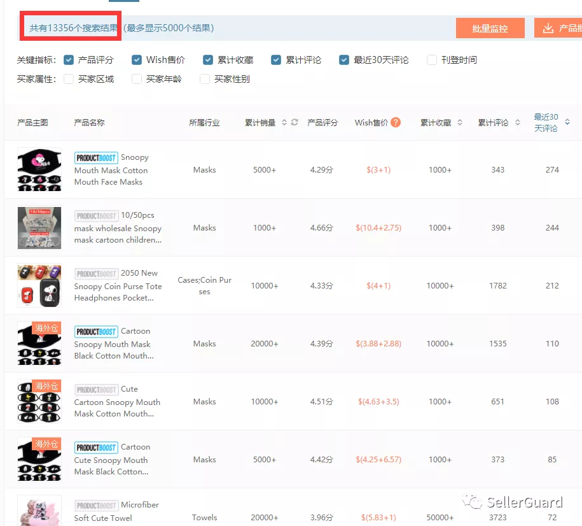This screenshot has height=526, width=582.
Task: Click the price $(4.25+6.57) cell
Action: pos(378,460)
